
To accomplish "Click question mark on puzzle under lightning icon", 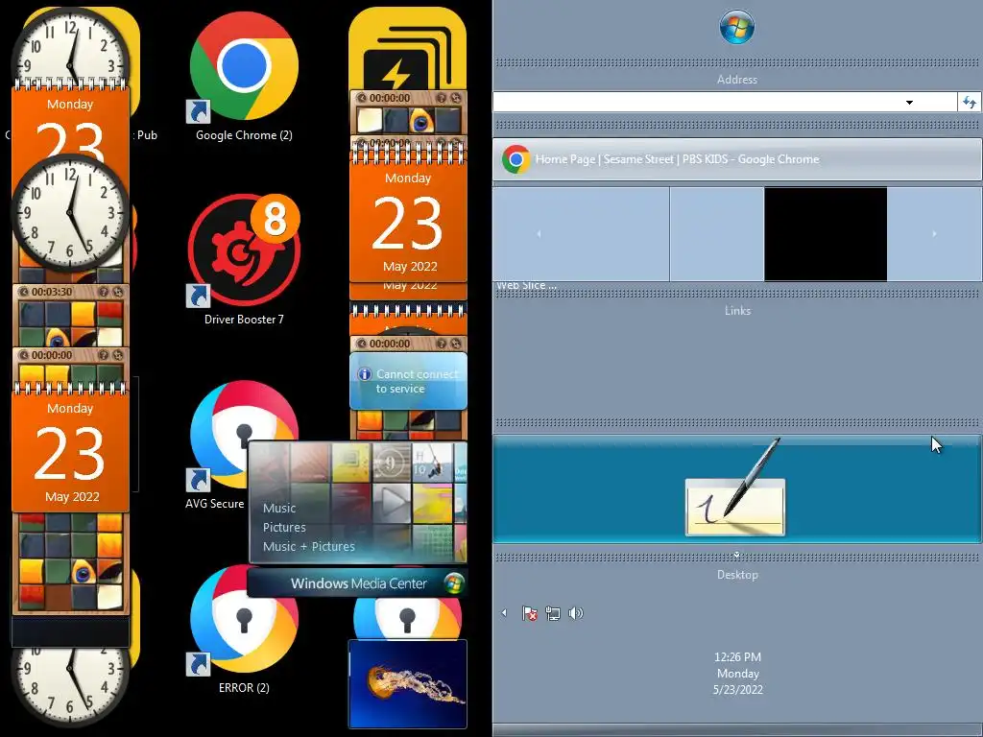I will point(442,98).
